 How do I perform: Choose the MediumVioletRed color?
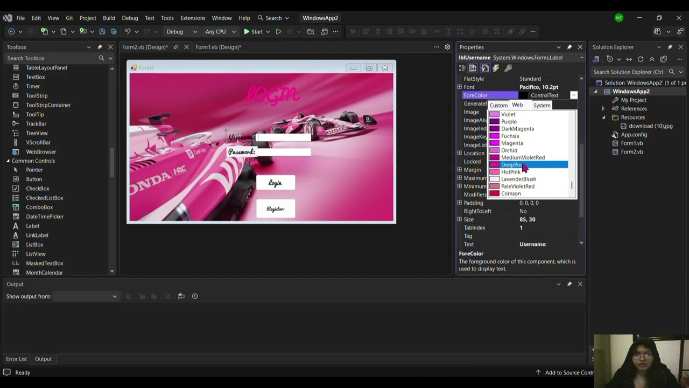pyautogui.click(x=528, y=157)
